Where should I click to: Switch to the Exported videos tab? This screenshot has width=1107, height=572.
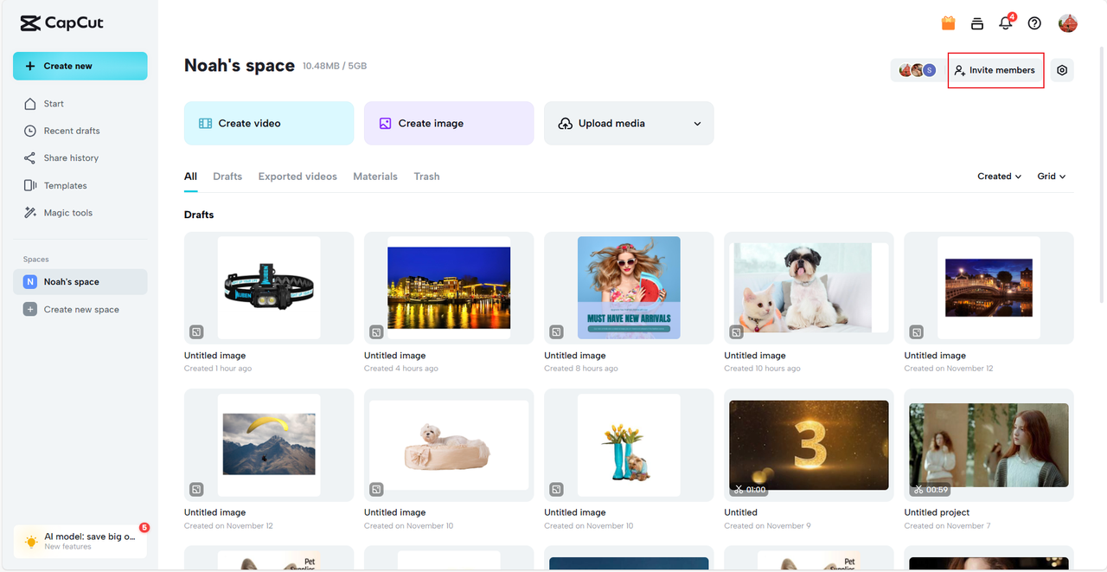(298, 177)
